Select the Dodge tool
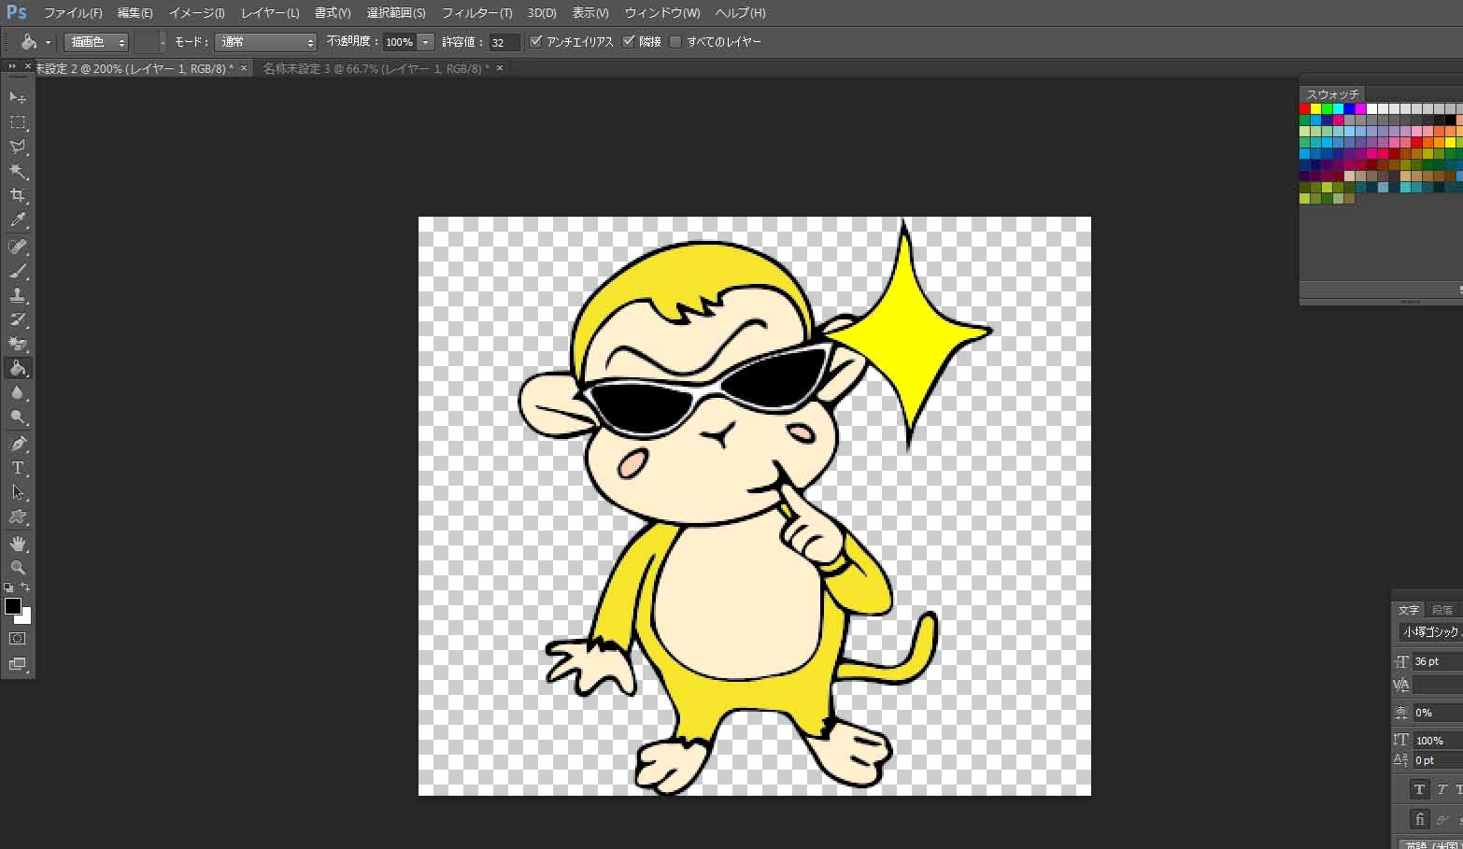 18,417
